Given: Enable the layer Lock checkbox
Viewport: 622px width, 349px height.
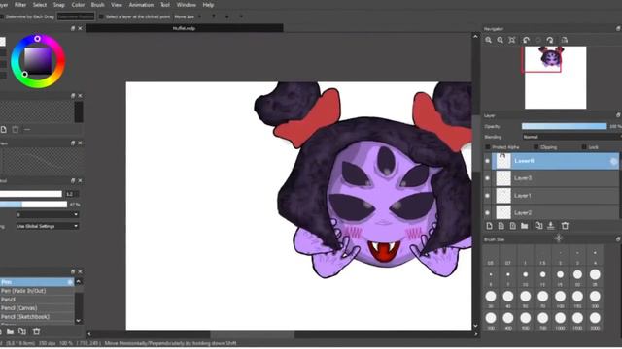Looking at the screenshot, I should [x=584, y=147].
